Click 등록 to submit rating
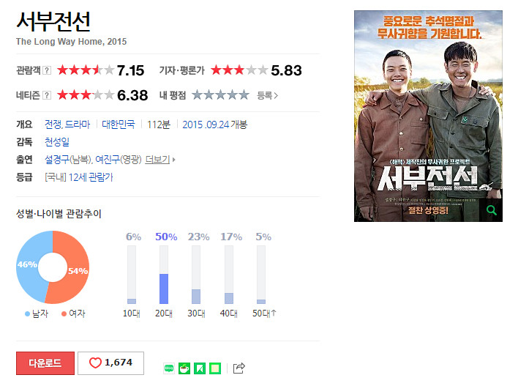This screenshot has width=518, height=386. coord(268,96)
